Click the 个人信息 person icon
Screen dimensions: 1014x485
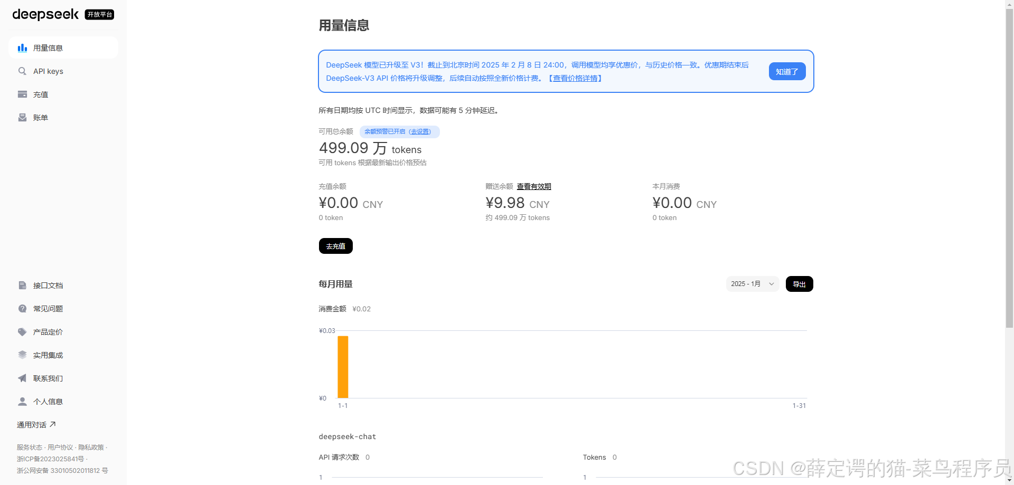(x=22, y=402)
